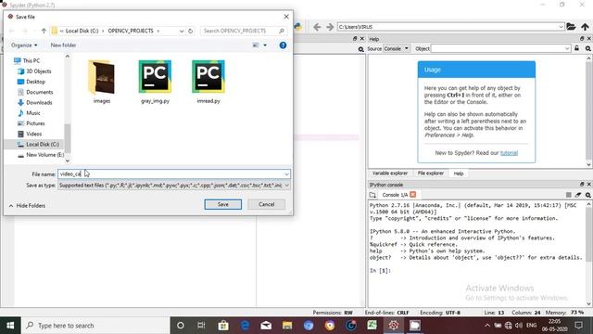This screenshot has height=334, width=593.
Task: Click OPENCV_PROJECTS in breadcrumb
Action: (131, 31)
